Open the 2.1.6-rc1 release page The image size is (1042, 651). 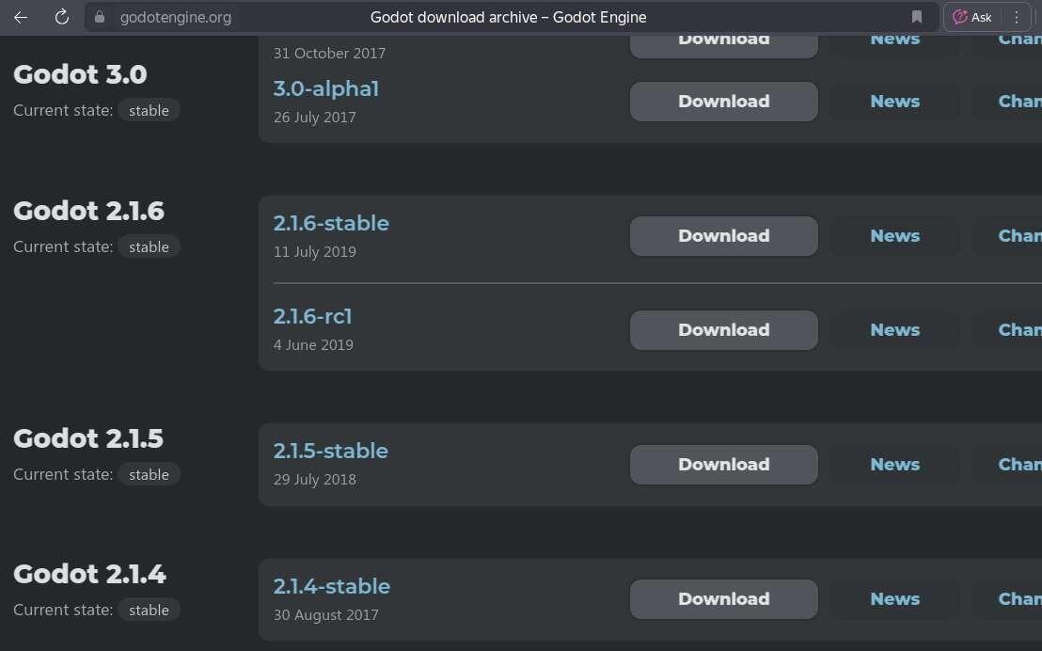[x=312, y=317]
